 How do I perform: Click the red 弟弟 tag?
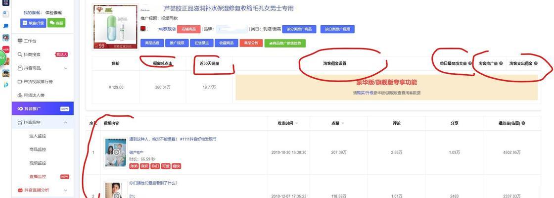tap(134, 166)
